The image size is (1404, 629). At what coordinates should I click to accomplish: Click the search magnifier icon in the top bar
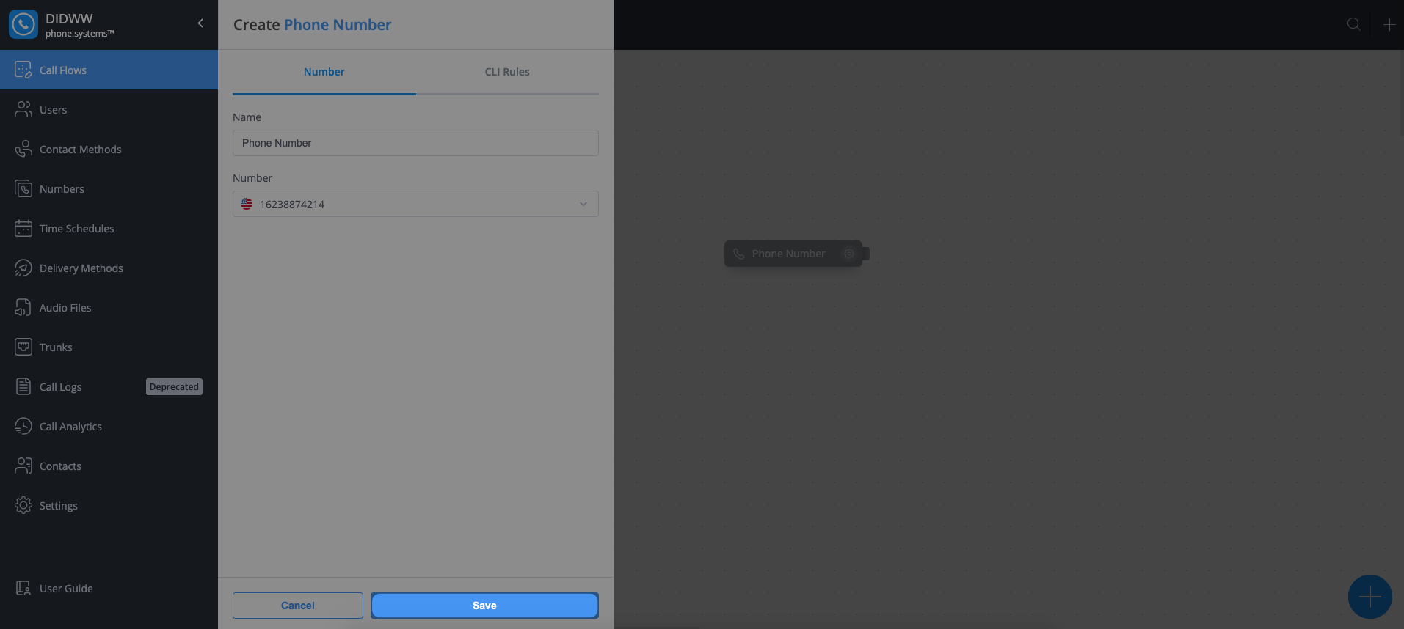(x=1354, y=24)
